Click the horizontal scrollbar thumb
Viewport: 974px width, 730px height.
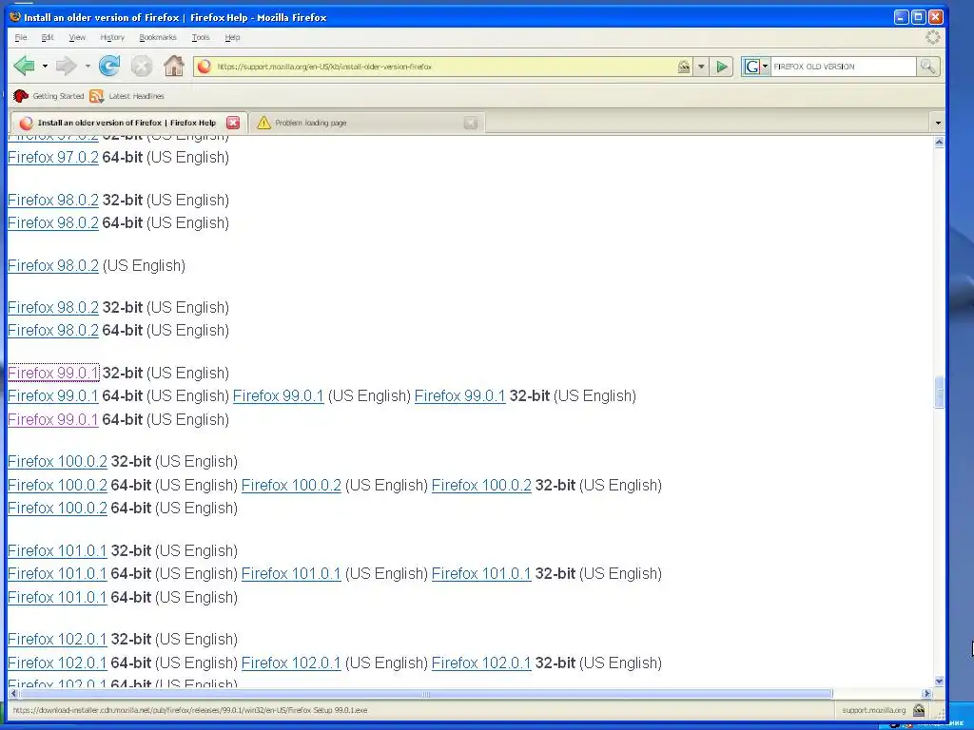click(425, 693)
